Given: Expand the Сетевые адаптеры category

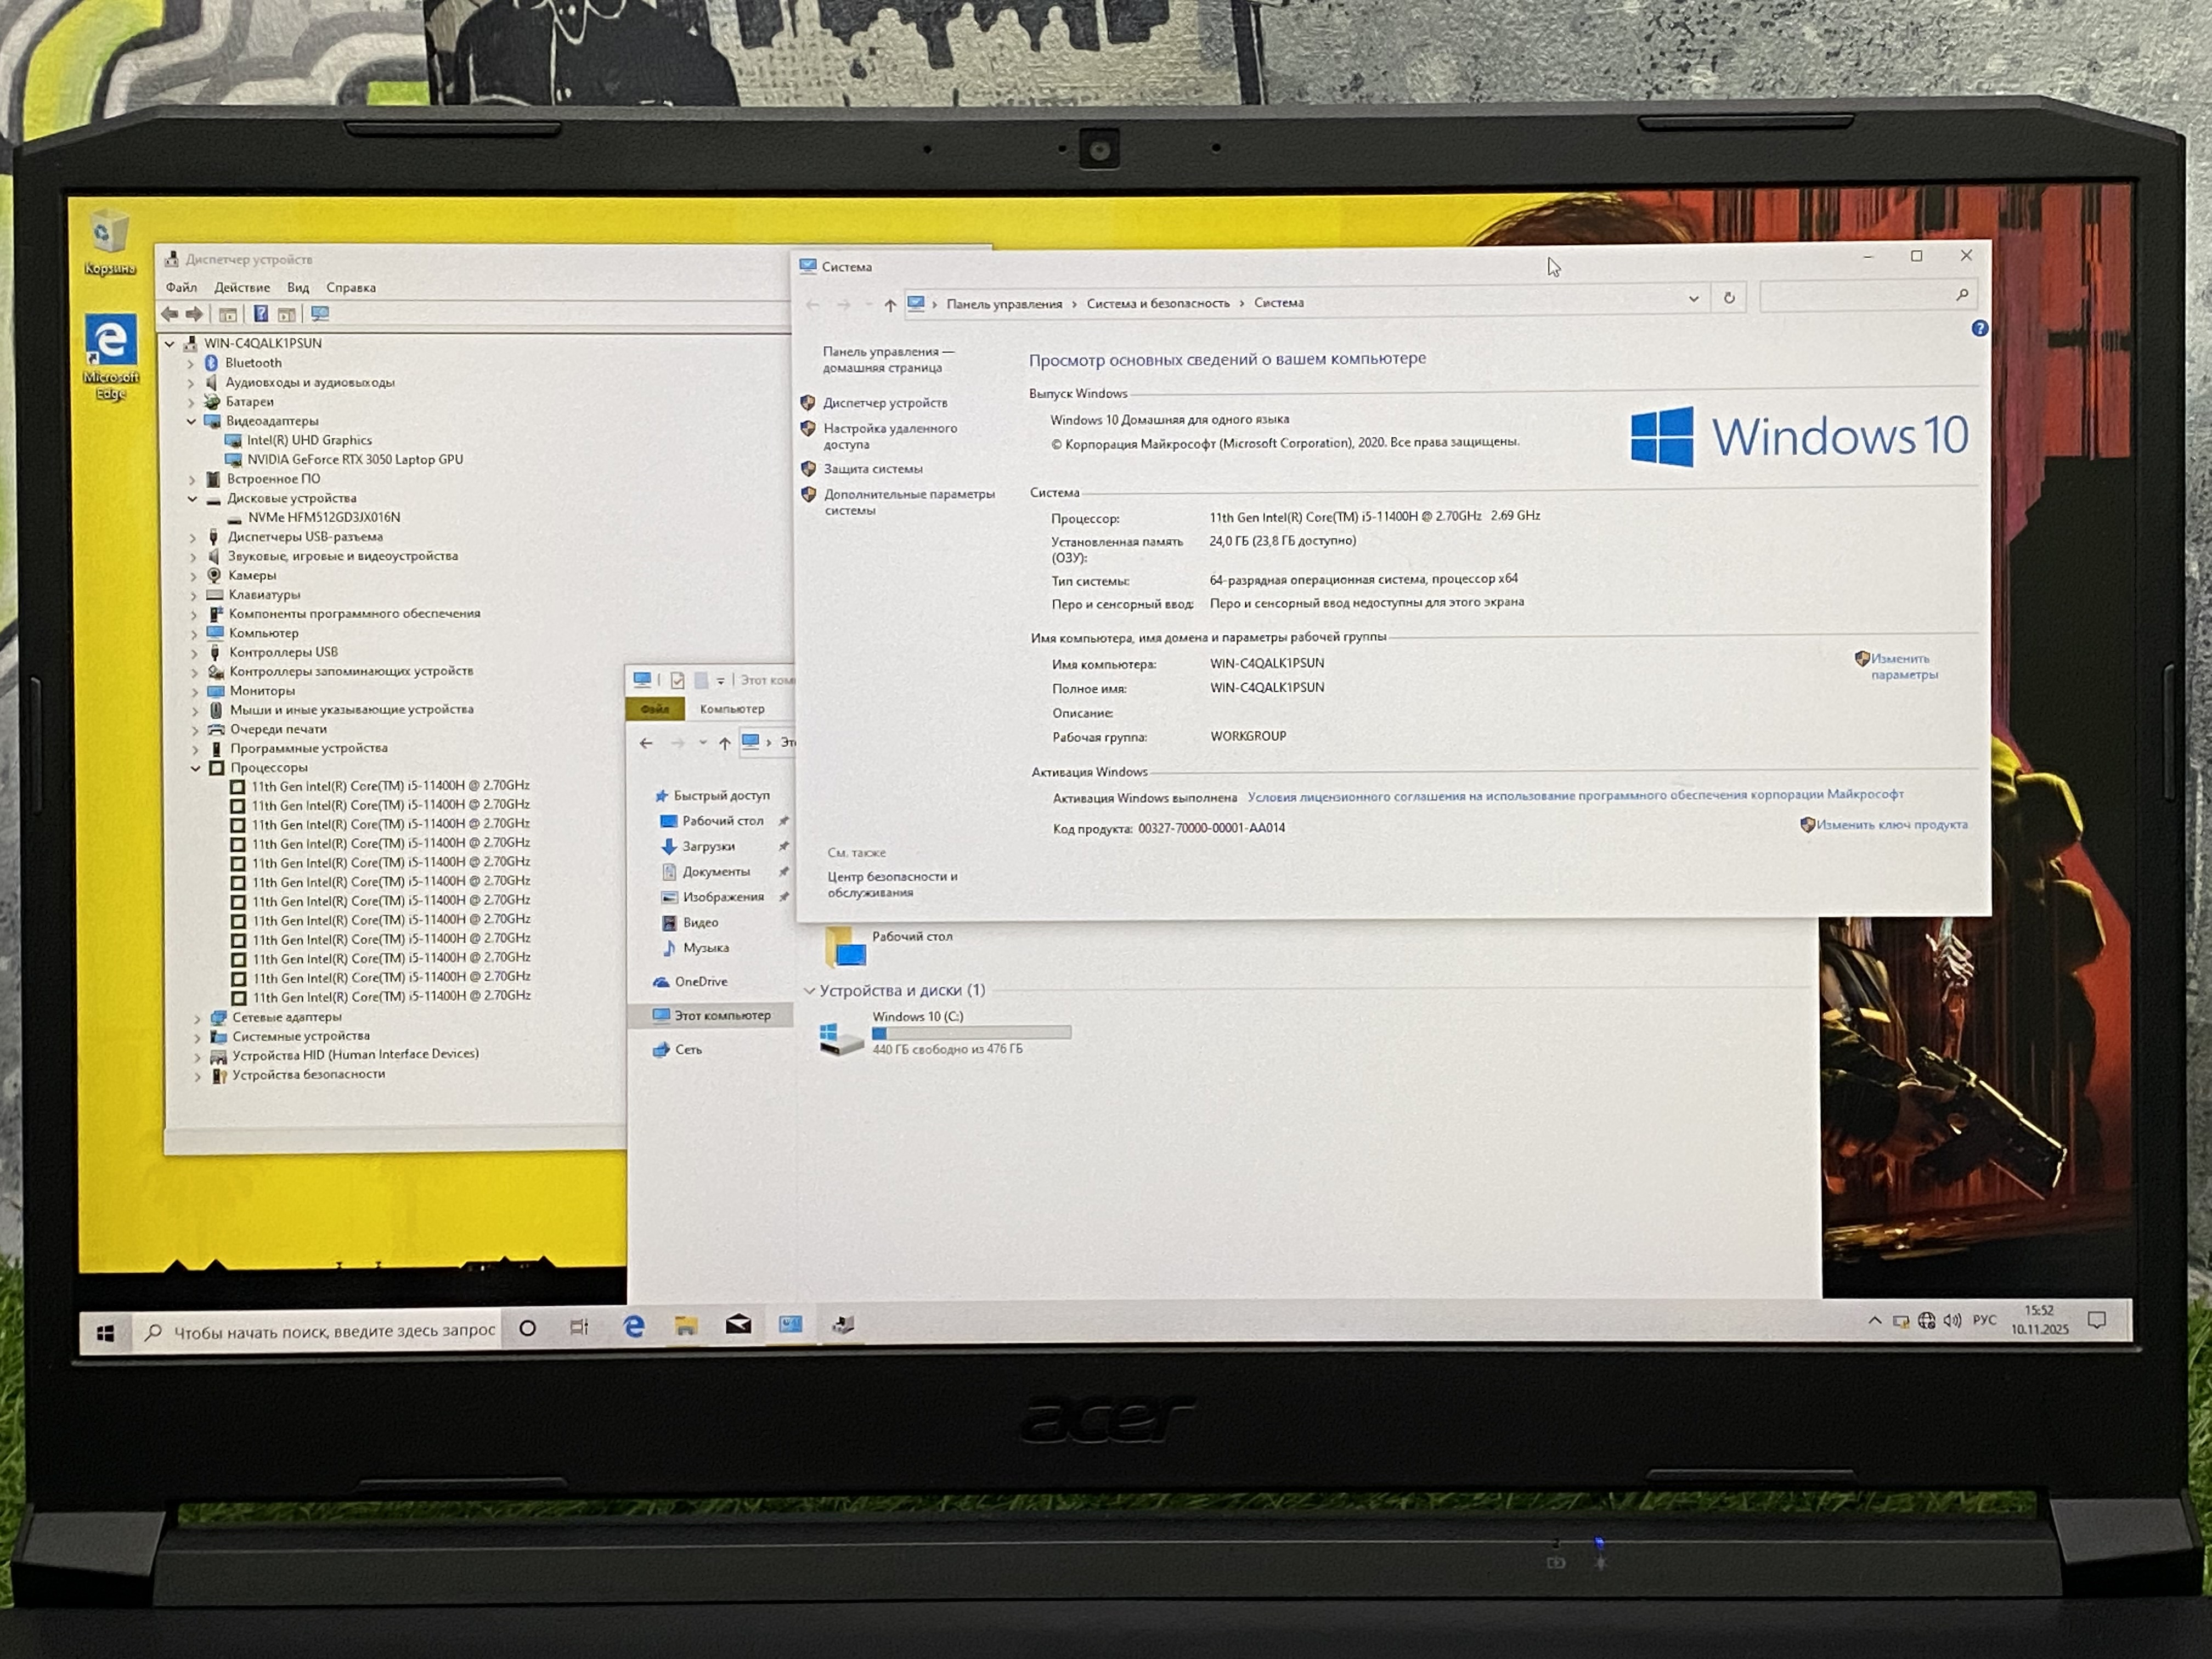Looking at the screenshot, I should tap(197, 1018).
